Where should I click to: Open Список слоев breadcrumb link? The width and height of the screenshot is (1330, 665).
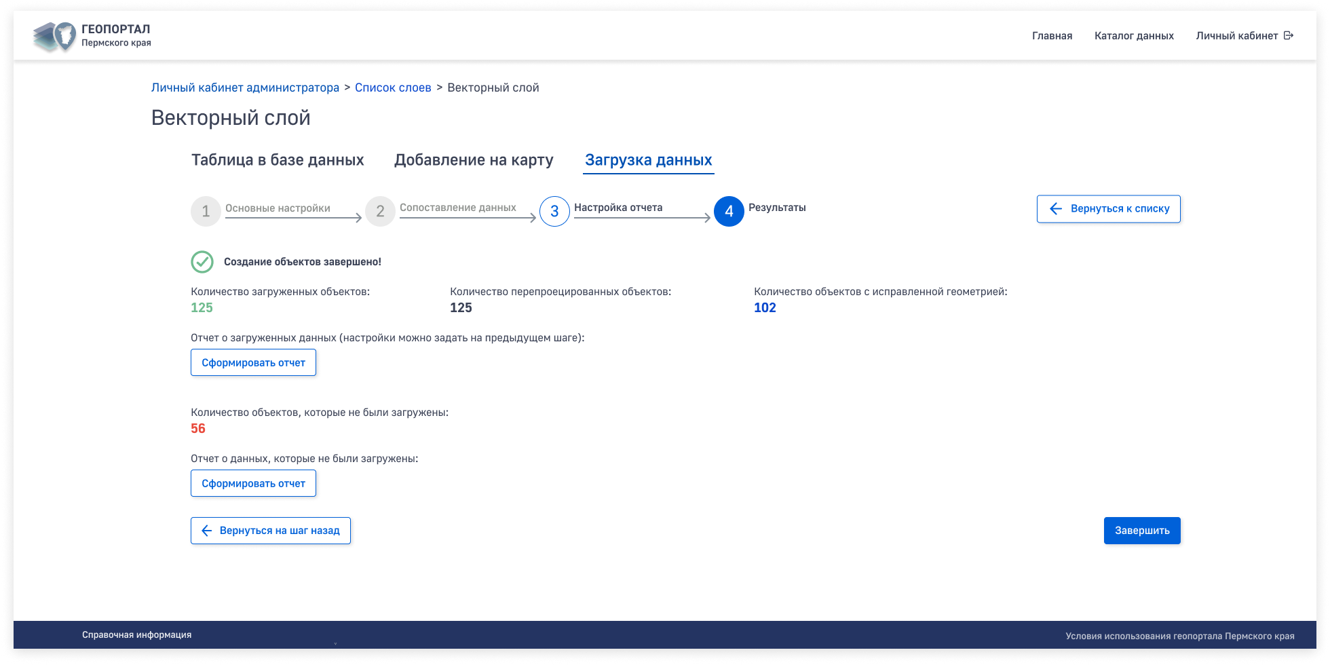tap(393, 88)
